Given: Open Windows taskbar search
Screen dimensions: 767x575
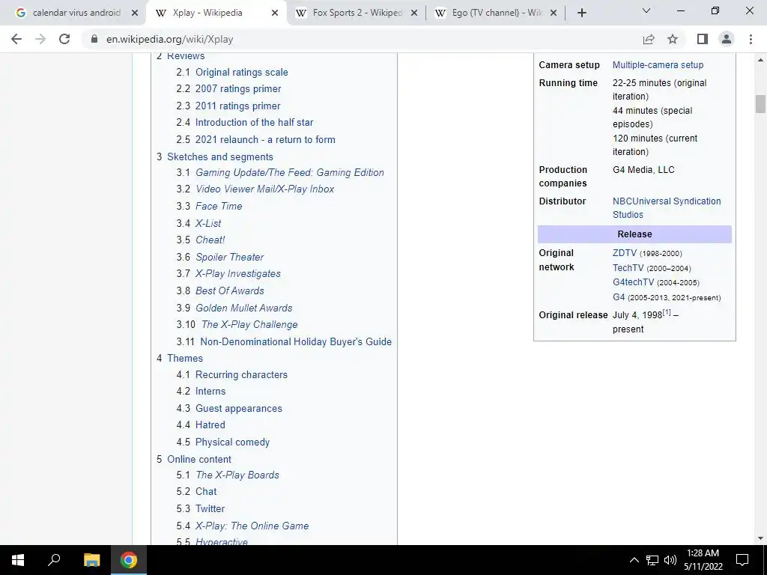Looking at the screenshot, I should [54, 560].
